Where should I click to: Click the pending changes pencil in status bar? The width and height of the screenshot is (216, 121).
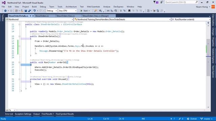[x=180, y=119]
